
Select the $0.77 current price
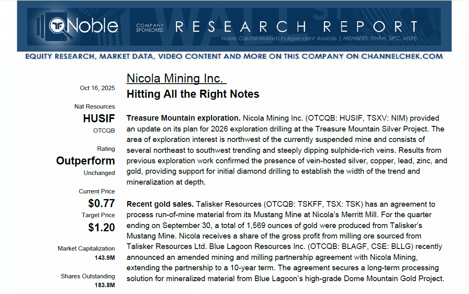click(102, 203)
